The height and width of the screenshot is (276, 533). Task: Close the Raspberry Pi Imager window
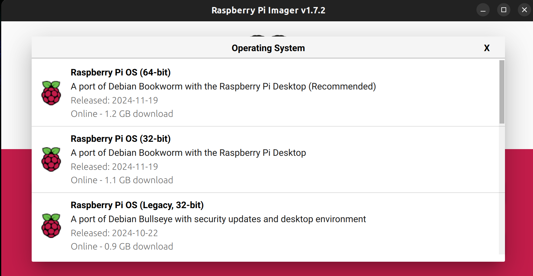pyautogui.click(x=524, y=10)
